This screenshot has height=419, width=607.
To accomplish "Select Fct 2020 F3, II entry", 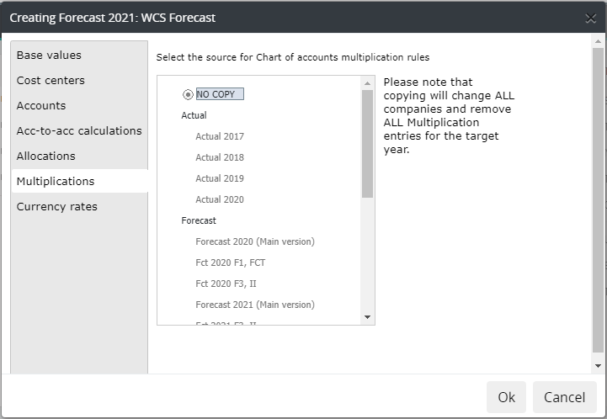I will pos(226,284).
